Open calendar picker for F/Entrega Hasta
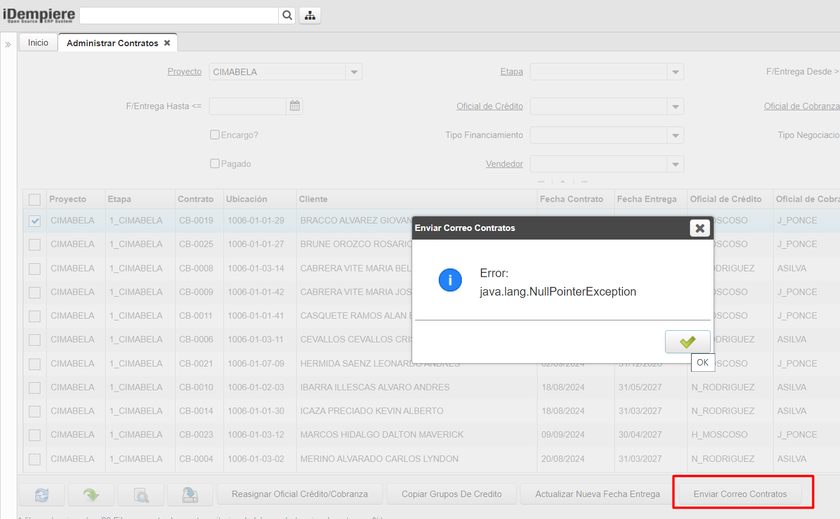The height and width of the screenshot is (519, 840). tap(294, 106)
